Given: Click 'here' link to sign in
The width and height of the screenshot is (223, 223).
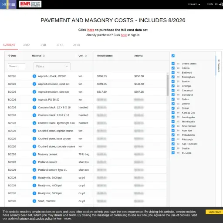Looking at the screenshot, I should [x=124, y=35].
